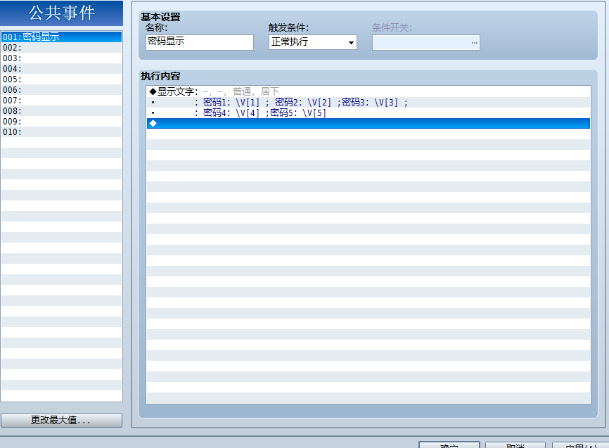Select common event slot 002
The height and width of the screenshot is (448, 609).
(61, 47)
